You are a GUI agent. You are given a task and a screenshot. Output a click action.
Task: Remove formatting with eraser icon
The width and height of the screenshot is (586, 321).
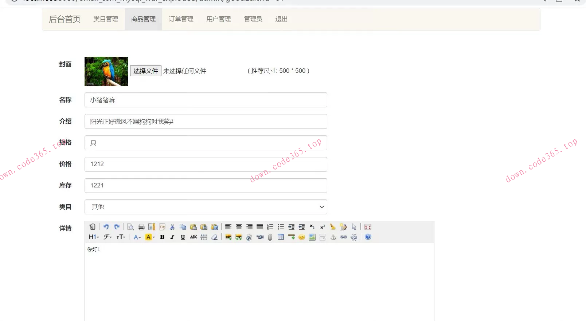click(x=215, y=237)
